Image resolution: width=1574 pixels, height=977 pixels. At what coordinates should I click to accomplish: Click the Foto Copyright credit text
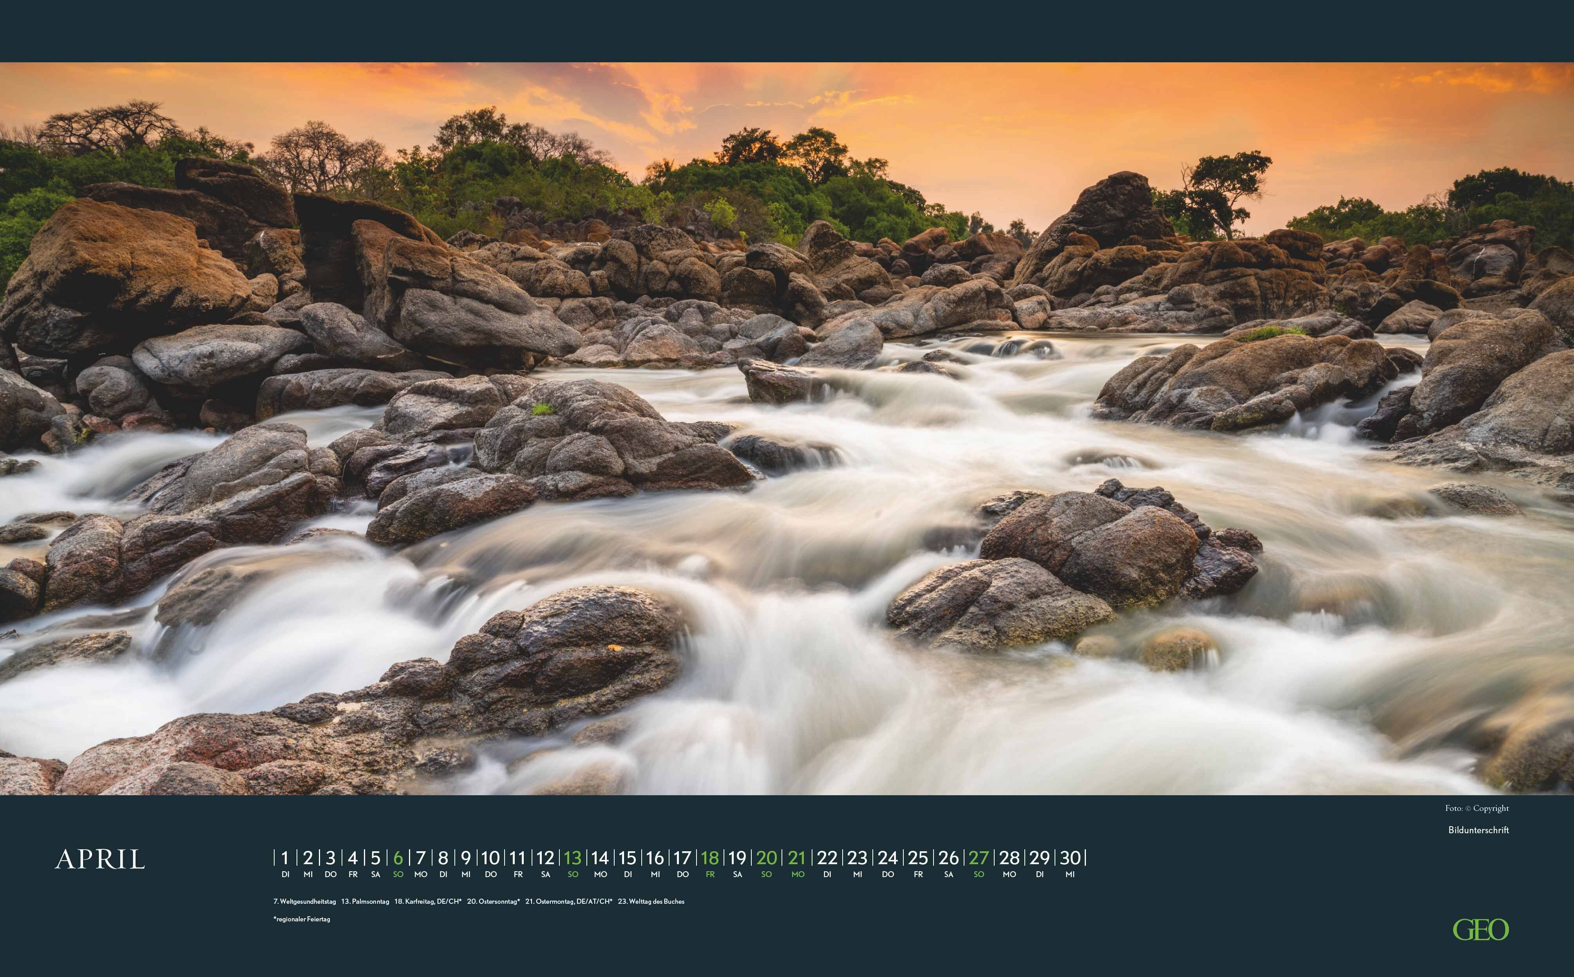[1477, 808]
